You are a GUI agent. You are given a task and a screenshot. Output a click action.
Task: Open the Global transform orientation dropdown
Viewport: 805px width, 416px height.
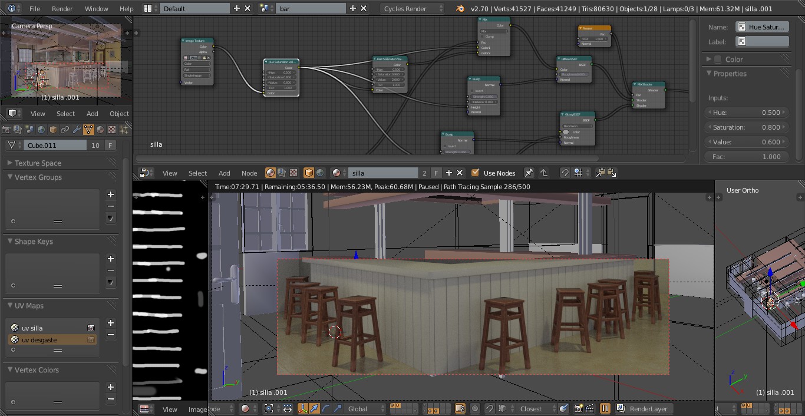tap(365, 408)
